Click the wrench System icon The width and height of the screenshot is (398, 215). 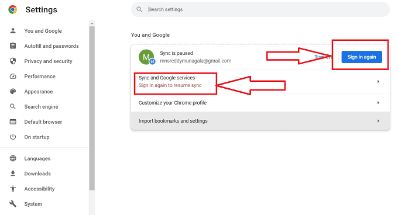point(13,203)
